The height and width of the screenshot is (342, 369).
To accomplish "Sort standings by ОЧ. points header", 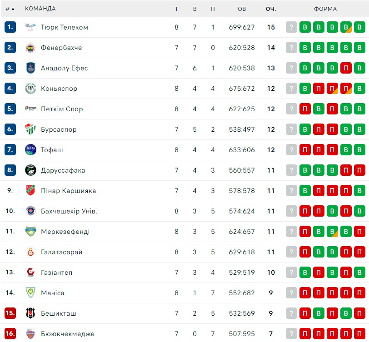I will (x=271, y=9).
